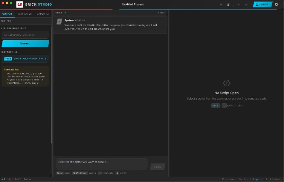Image resolution: width=284 pixels, height=182 pixels.
Task: Click the file type badge in output file
Action: click(8, 59)
